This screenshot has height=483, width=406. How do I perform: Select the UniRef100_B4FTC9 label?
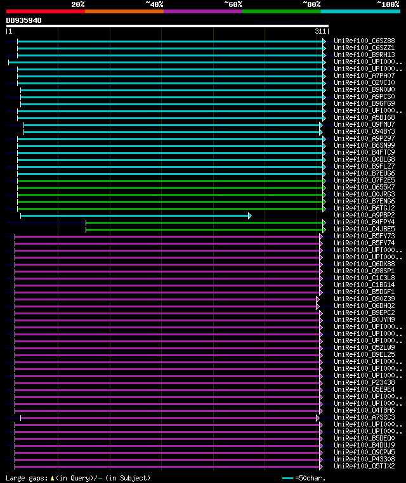[364, 152]
